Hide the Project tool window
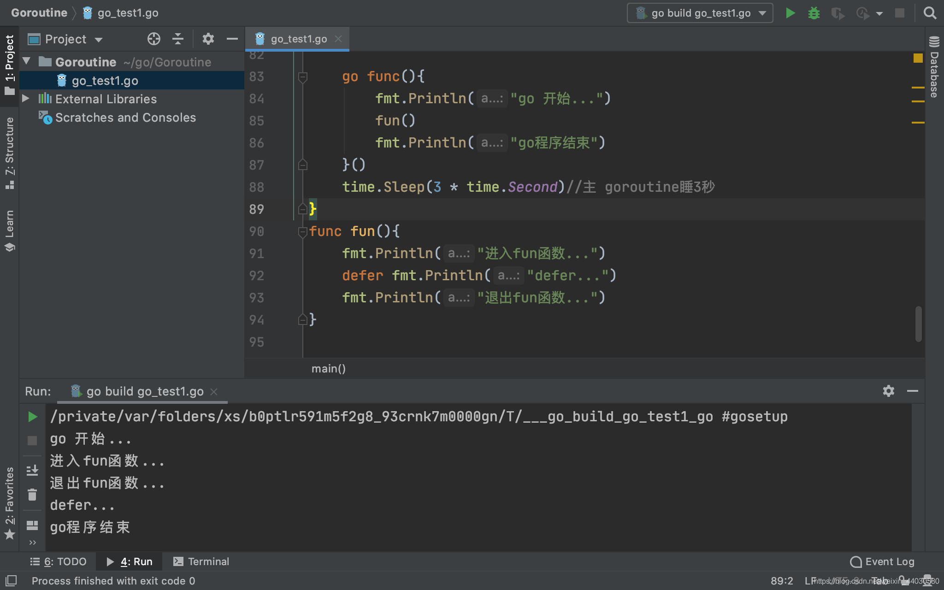944x590 pixels. pos(232,39)
